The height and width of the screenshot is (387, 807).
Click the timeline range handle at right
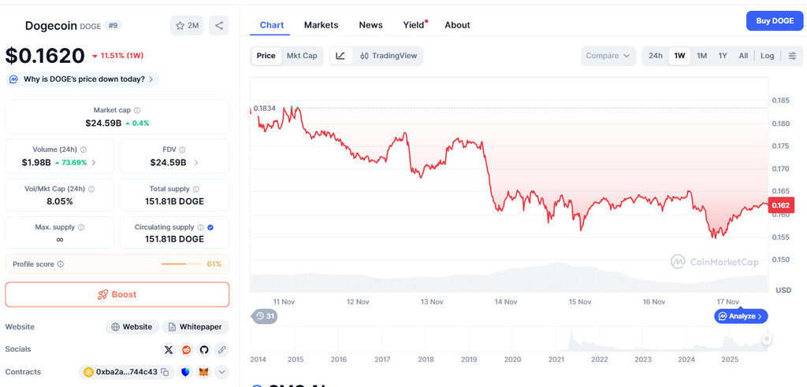(x=766, y=339)
